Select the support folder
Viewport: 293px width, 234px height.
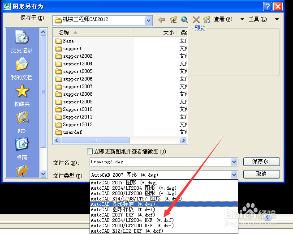point(69,49)
